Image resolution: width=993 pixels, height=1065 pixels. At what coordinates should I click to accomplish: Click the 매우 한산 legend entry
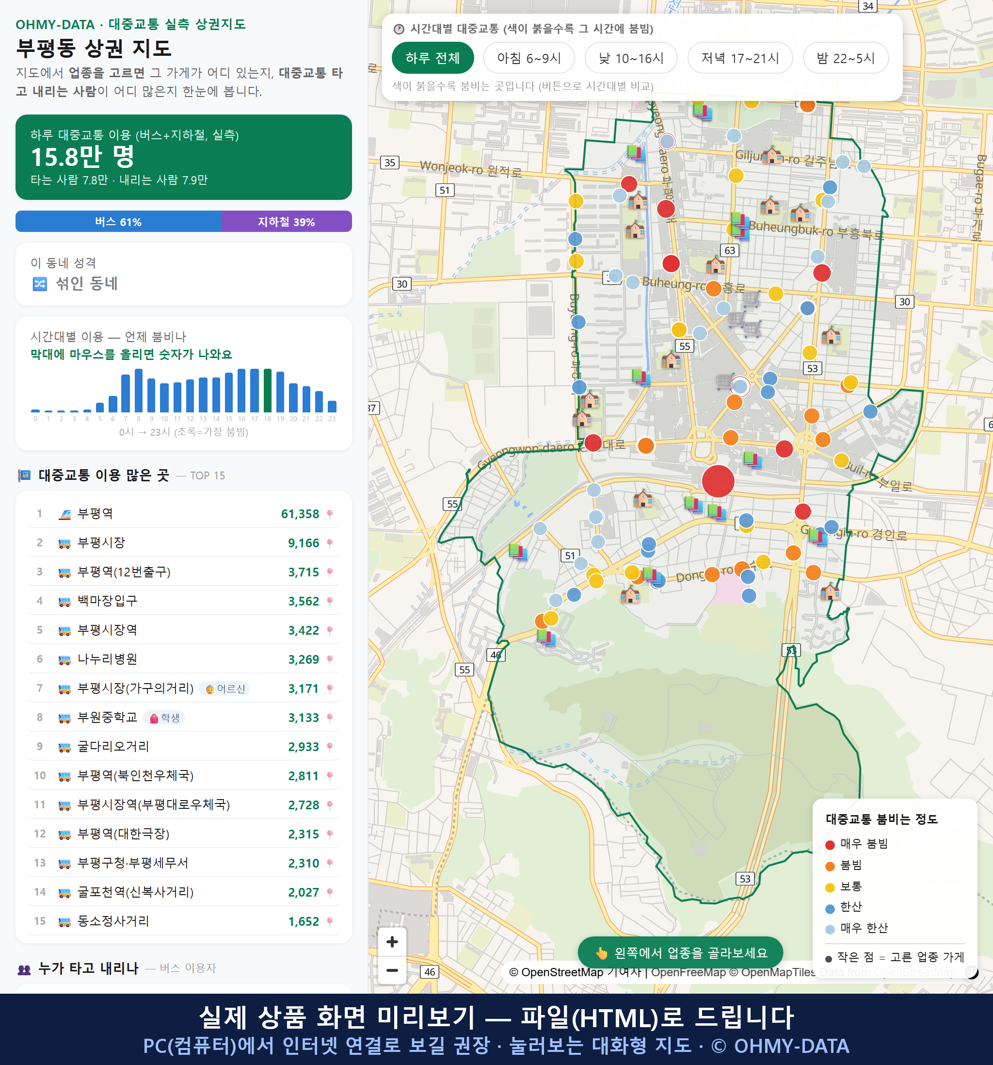pyautogui.click(x=856, y=928)
